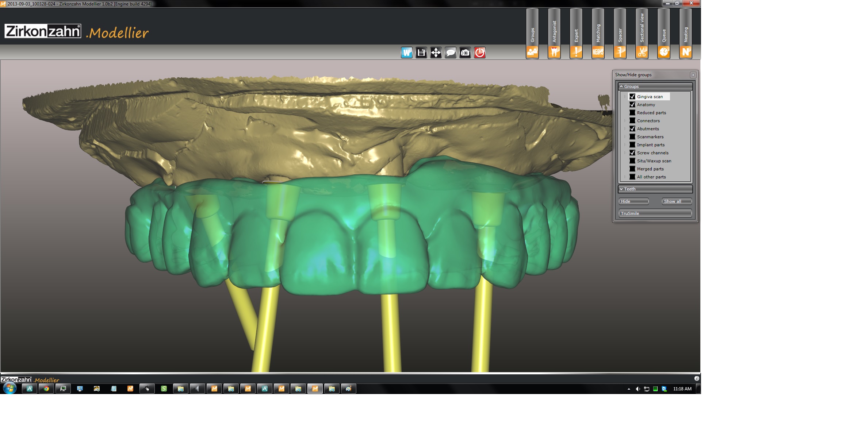Viewport: 850px width, 440px height.
Task: Click the TruSmile button
Action: 655,213
